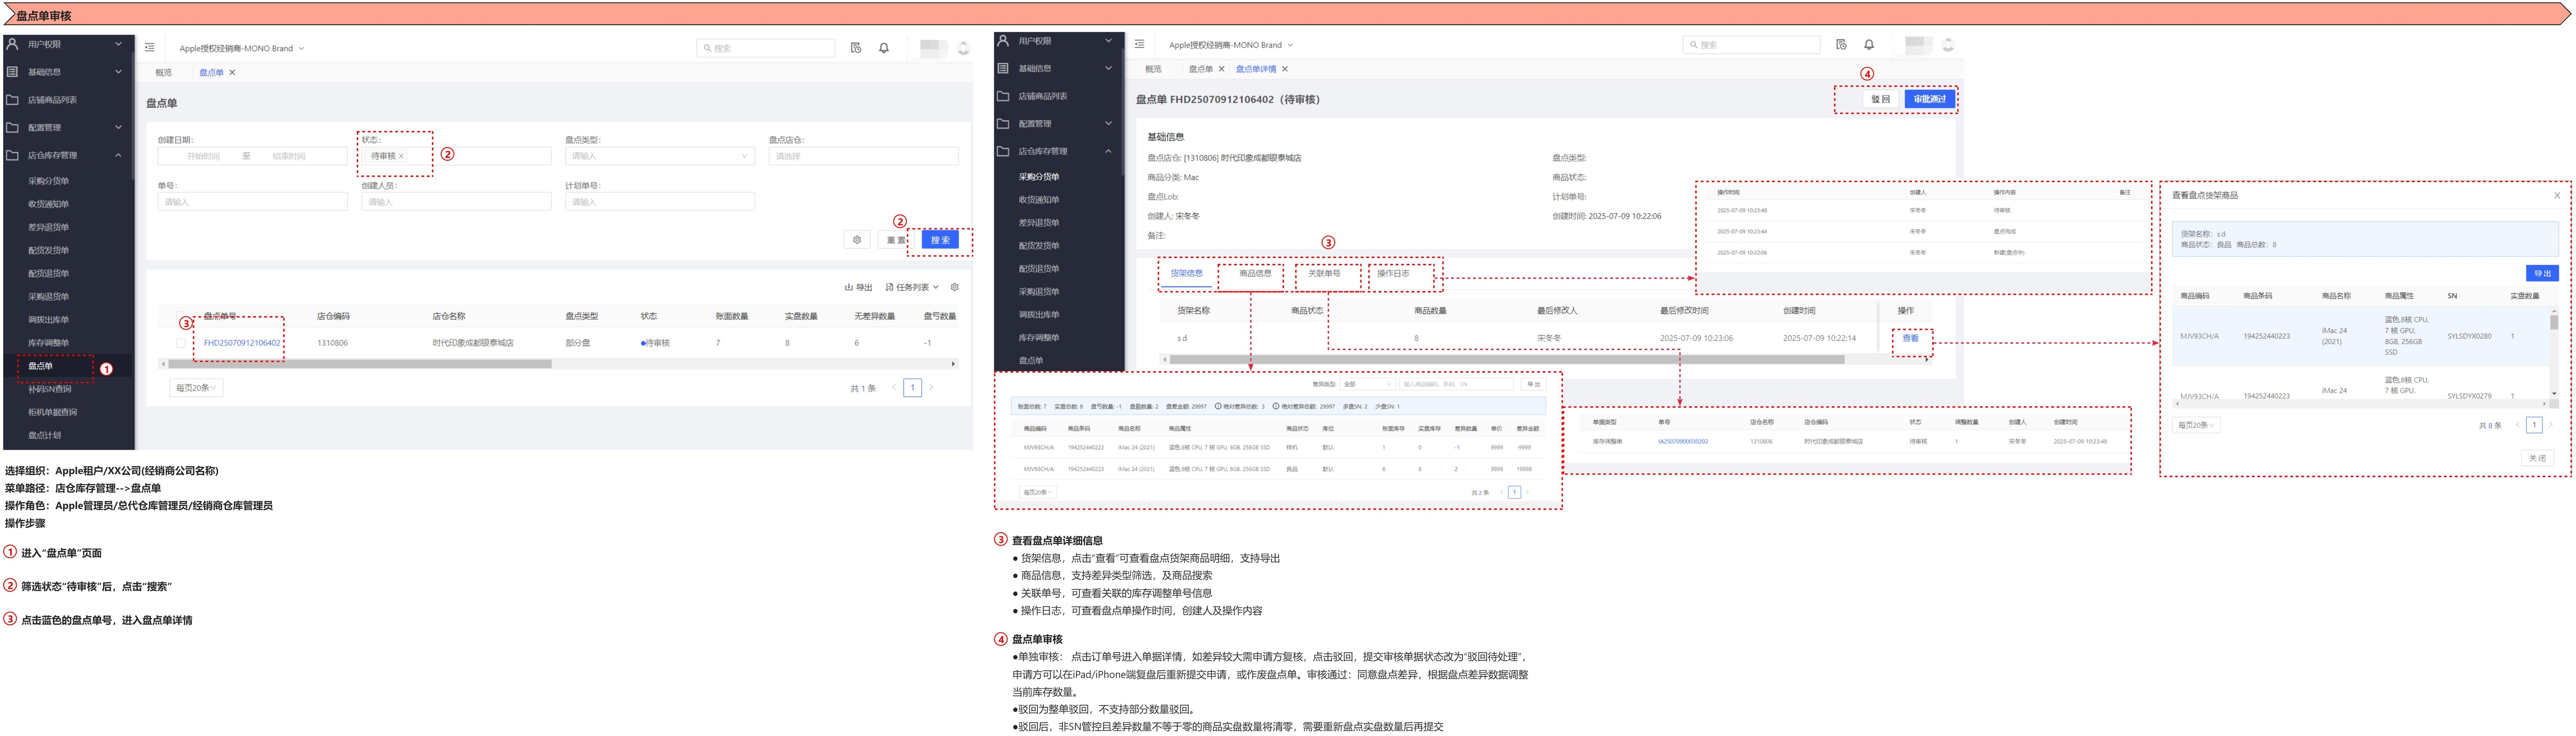Close the 查看盘点货架商品 dialog with X
Viewport: 2576px width, 736px height.
[x=2557, y=195]
